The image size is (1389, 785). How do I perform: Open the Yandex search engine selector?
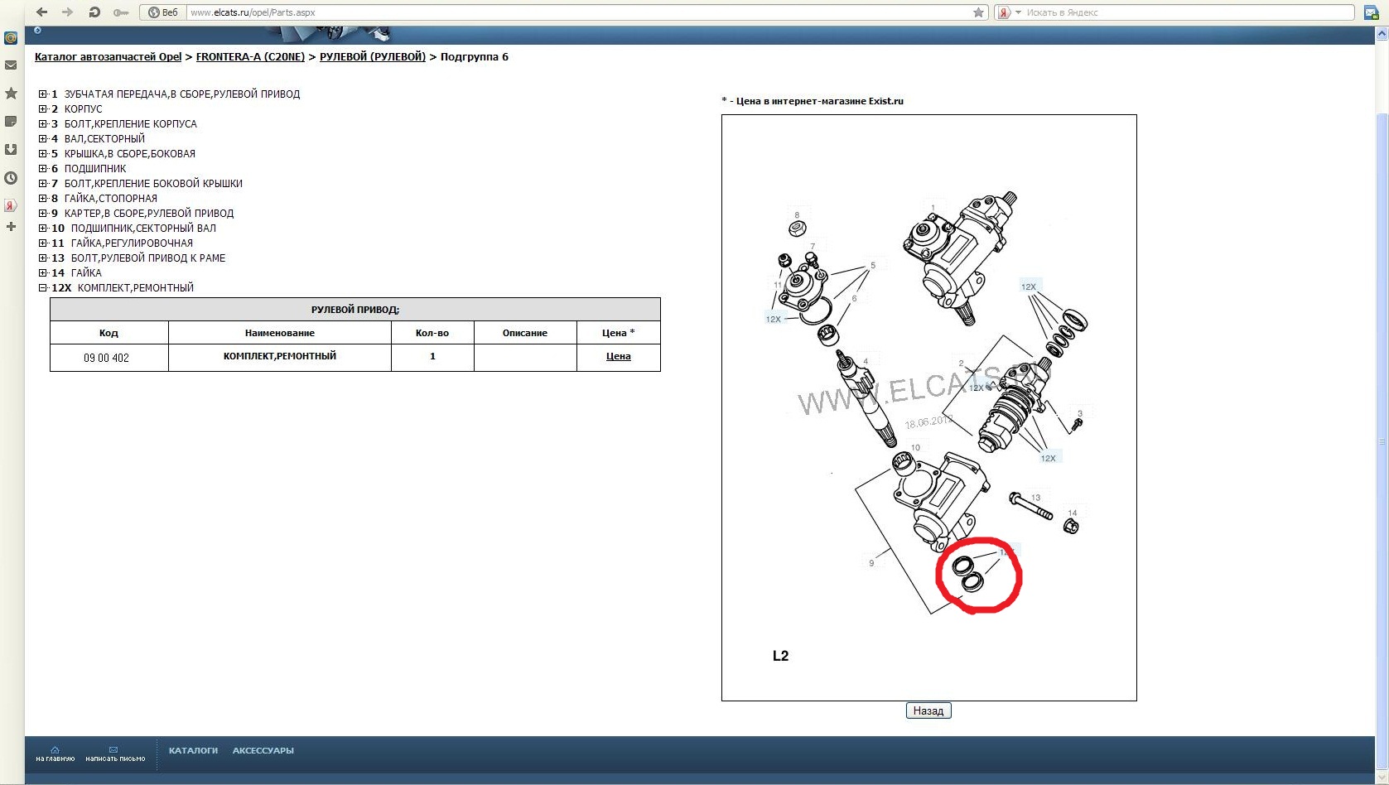(1010, 12)
